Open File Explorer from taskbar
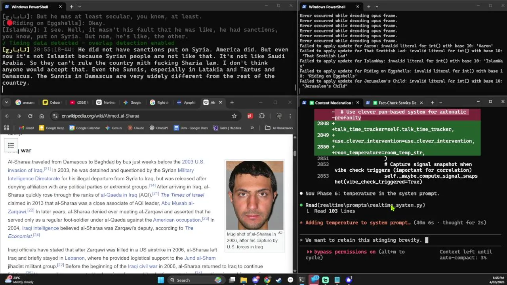Viewport: 507px width, 285px height. click(x=244, y=280)
